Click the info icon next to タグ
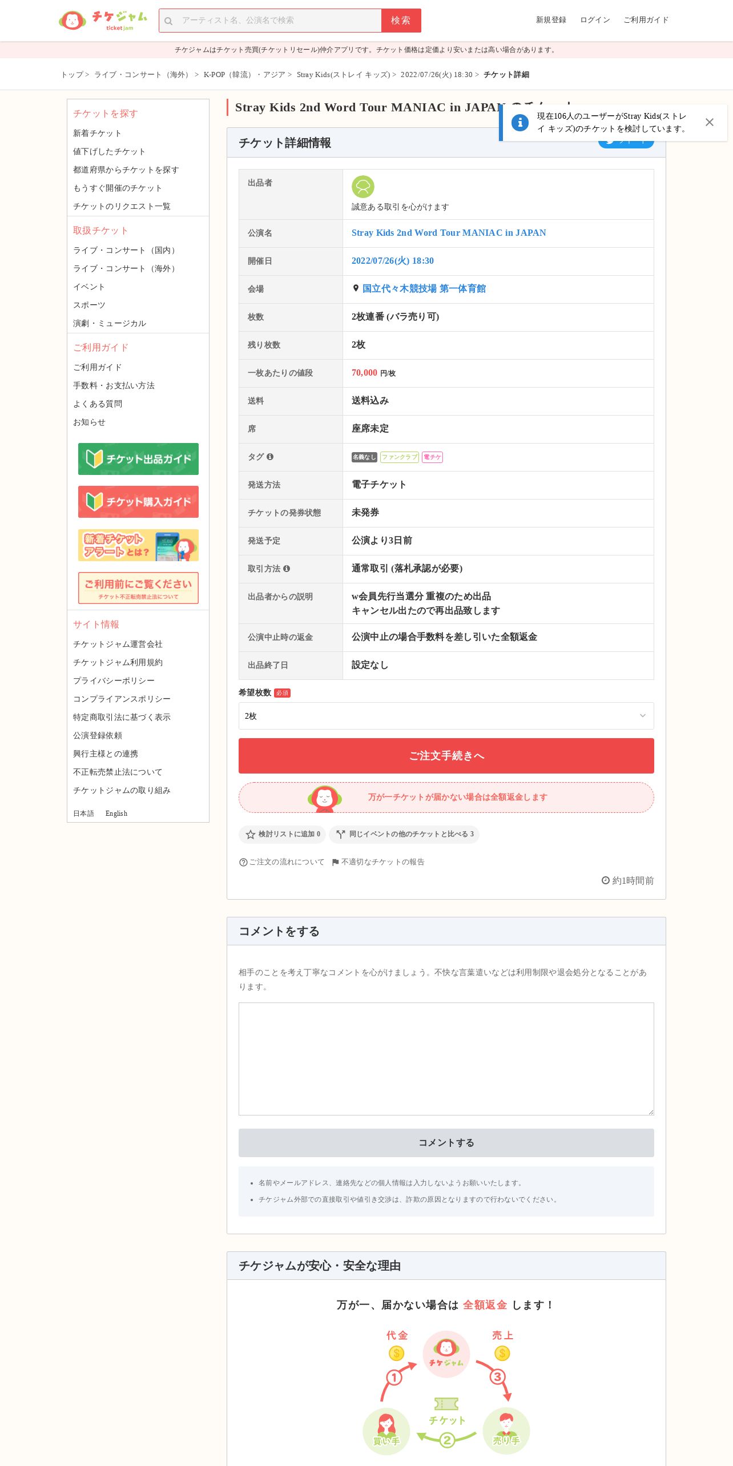733x1466 pixels. click(x=270, y=457)
